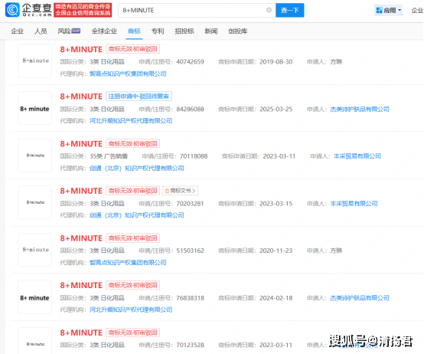This screenshot has width=424, height=354.
Task: Click the 商标无效·初审驳回 tag for registration 40742659
Action: tap(132, 49)
